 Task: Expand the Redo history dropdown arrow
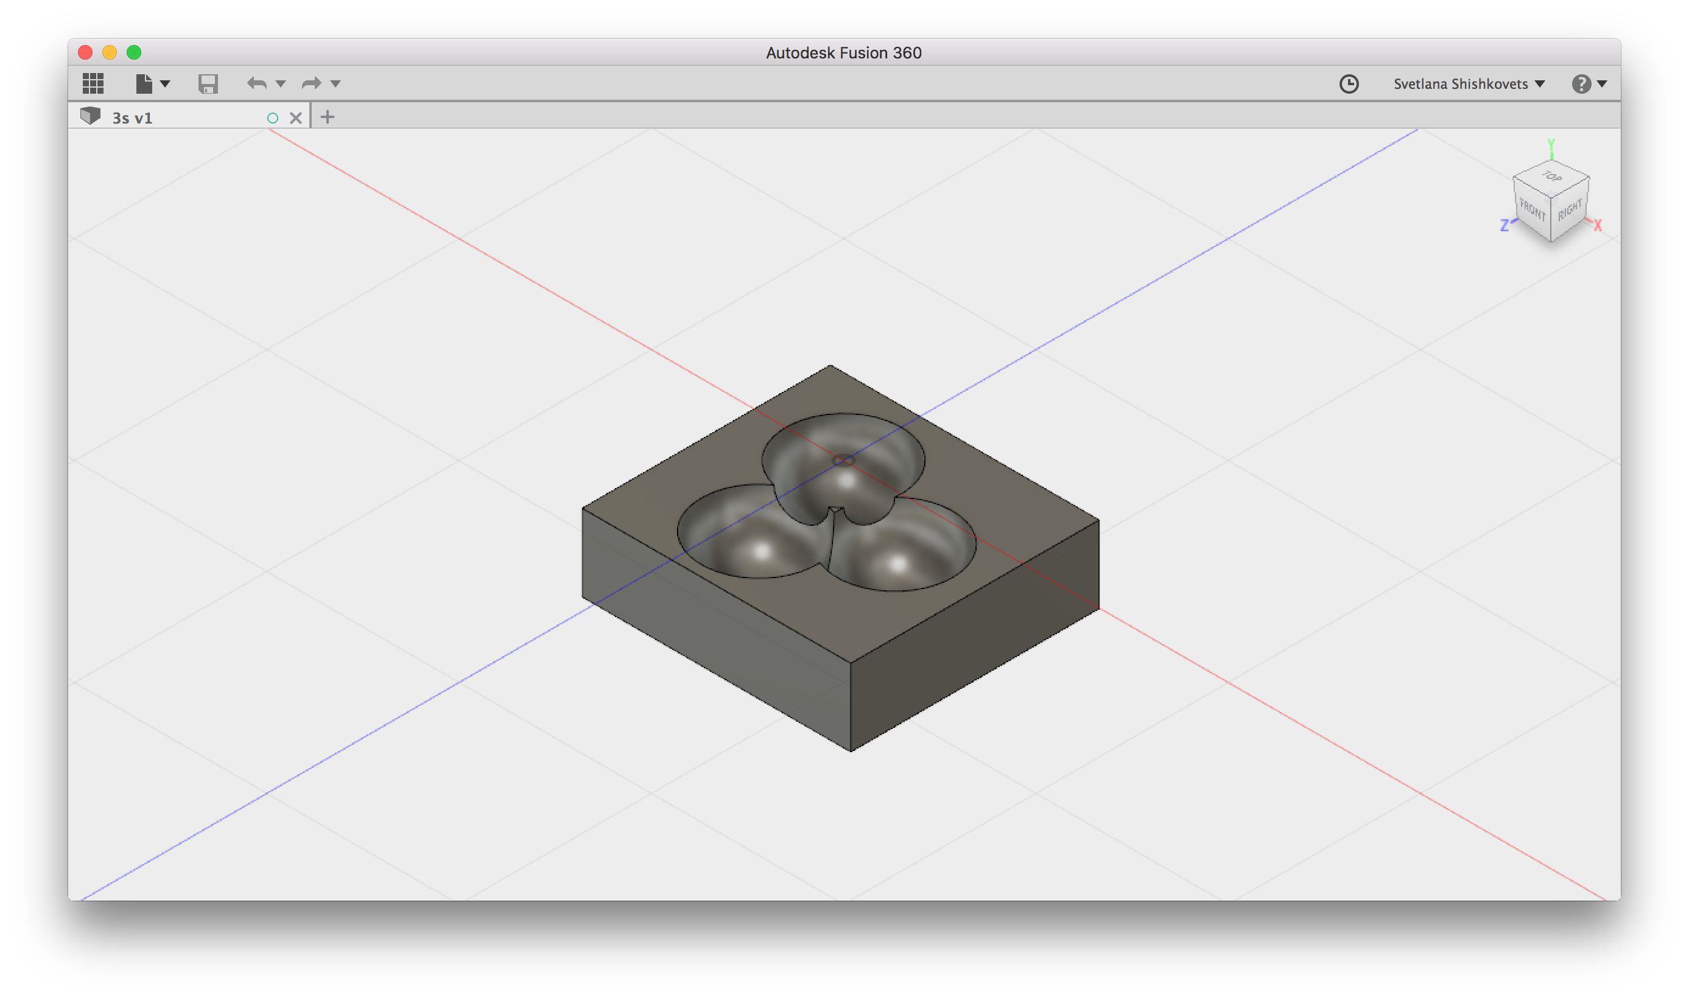click(335, 84)
